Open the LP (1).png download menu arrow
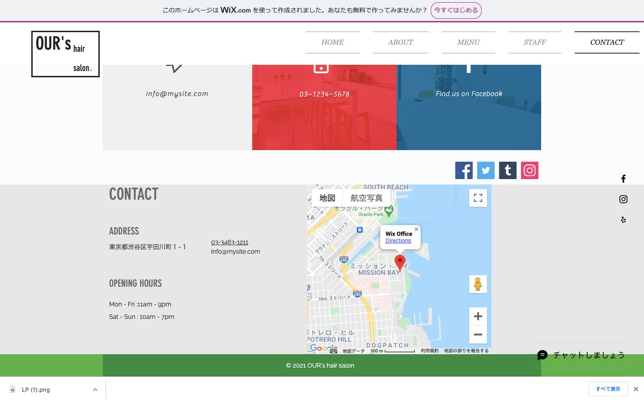 95,390
